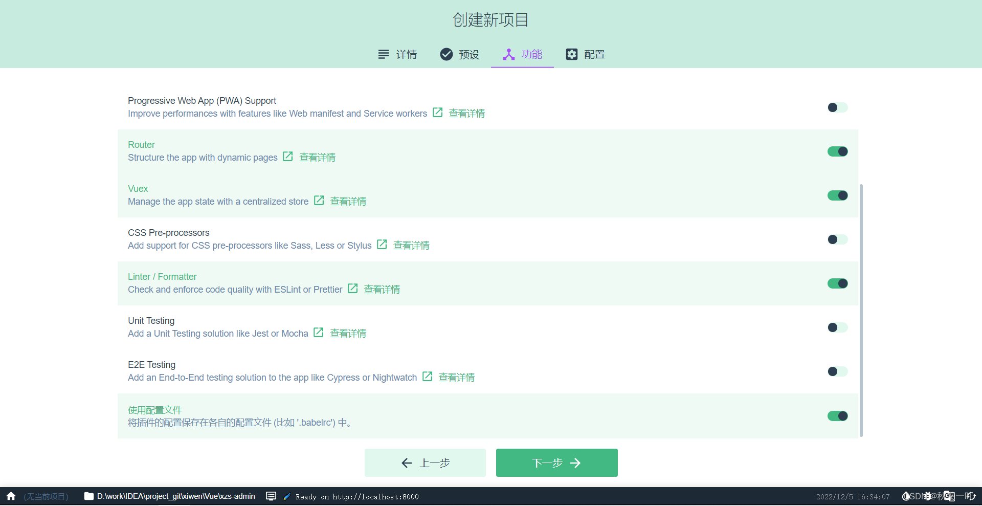
Task: Proceed with the 下一步 button
Action: [557, 463]
